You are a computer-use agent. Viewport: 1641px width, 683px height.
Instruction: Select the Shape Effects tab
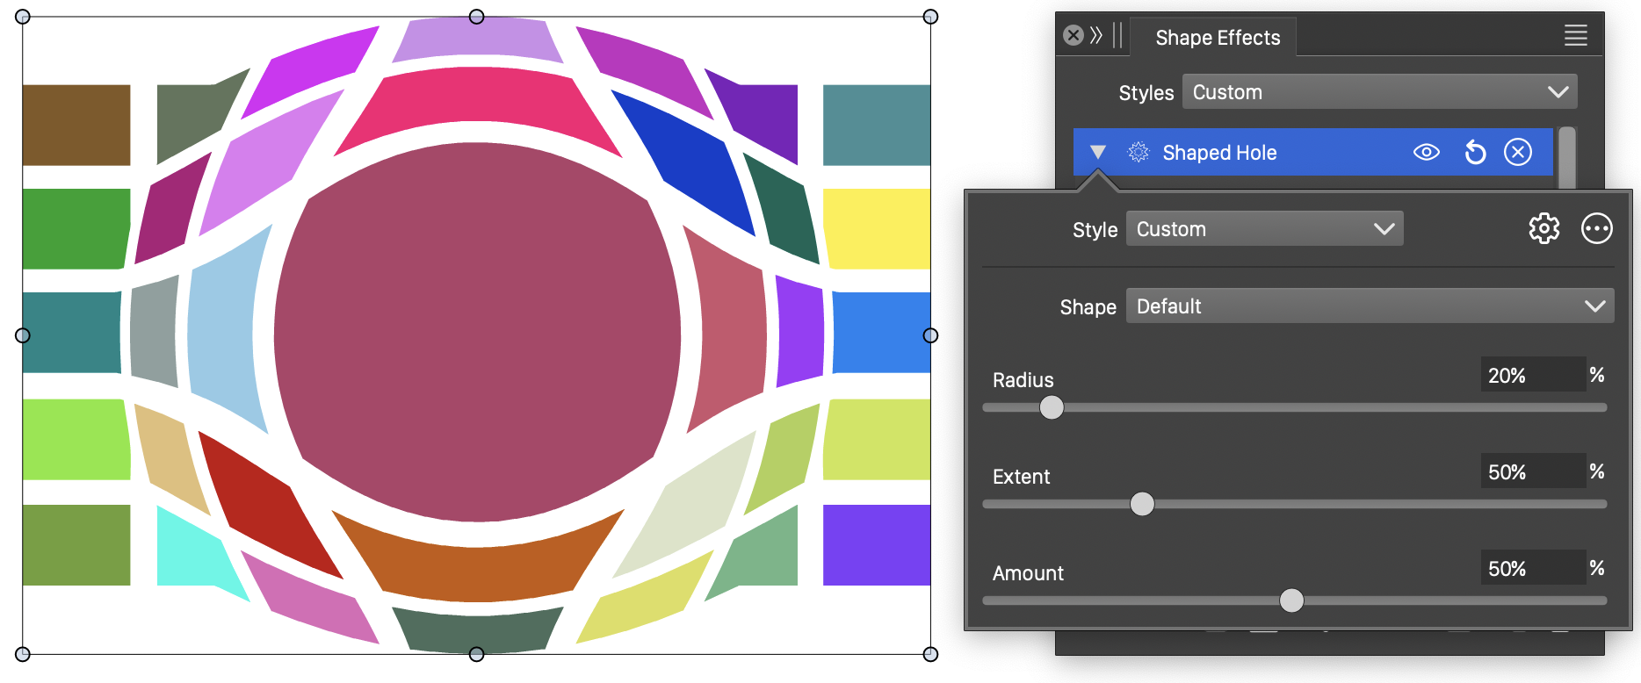1217,38
